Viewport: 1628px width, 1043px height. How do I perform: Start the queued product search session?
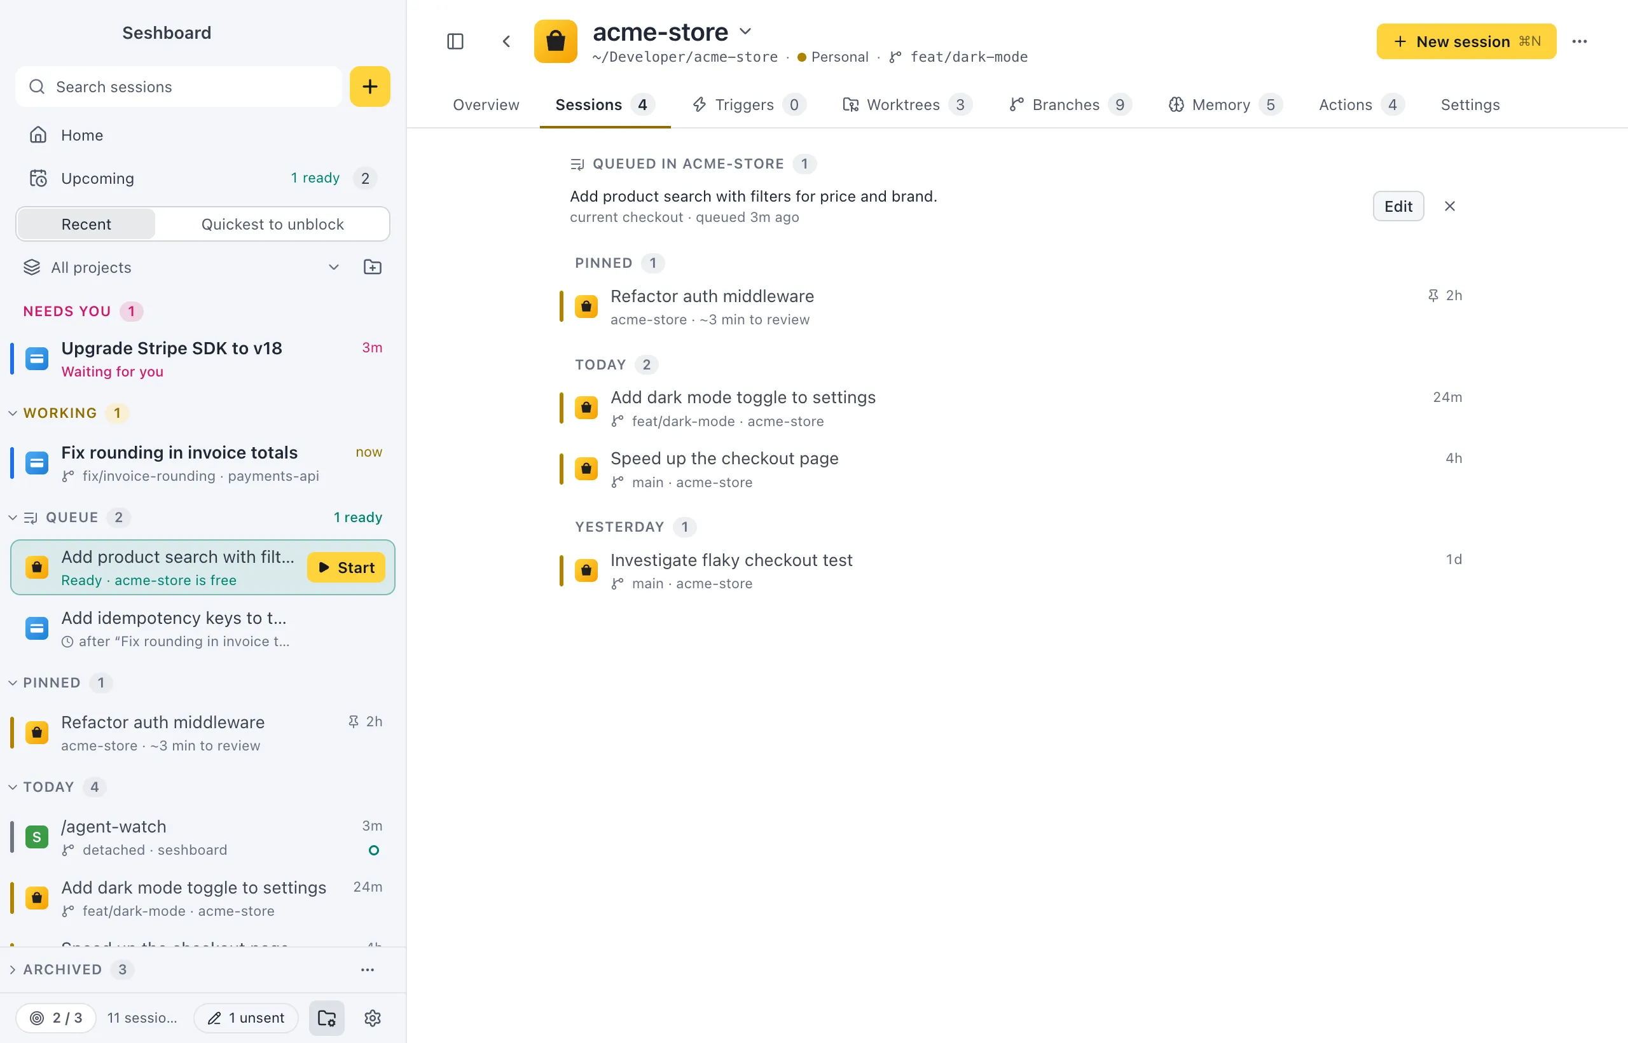[x=346, y=567]
